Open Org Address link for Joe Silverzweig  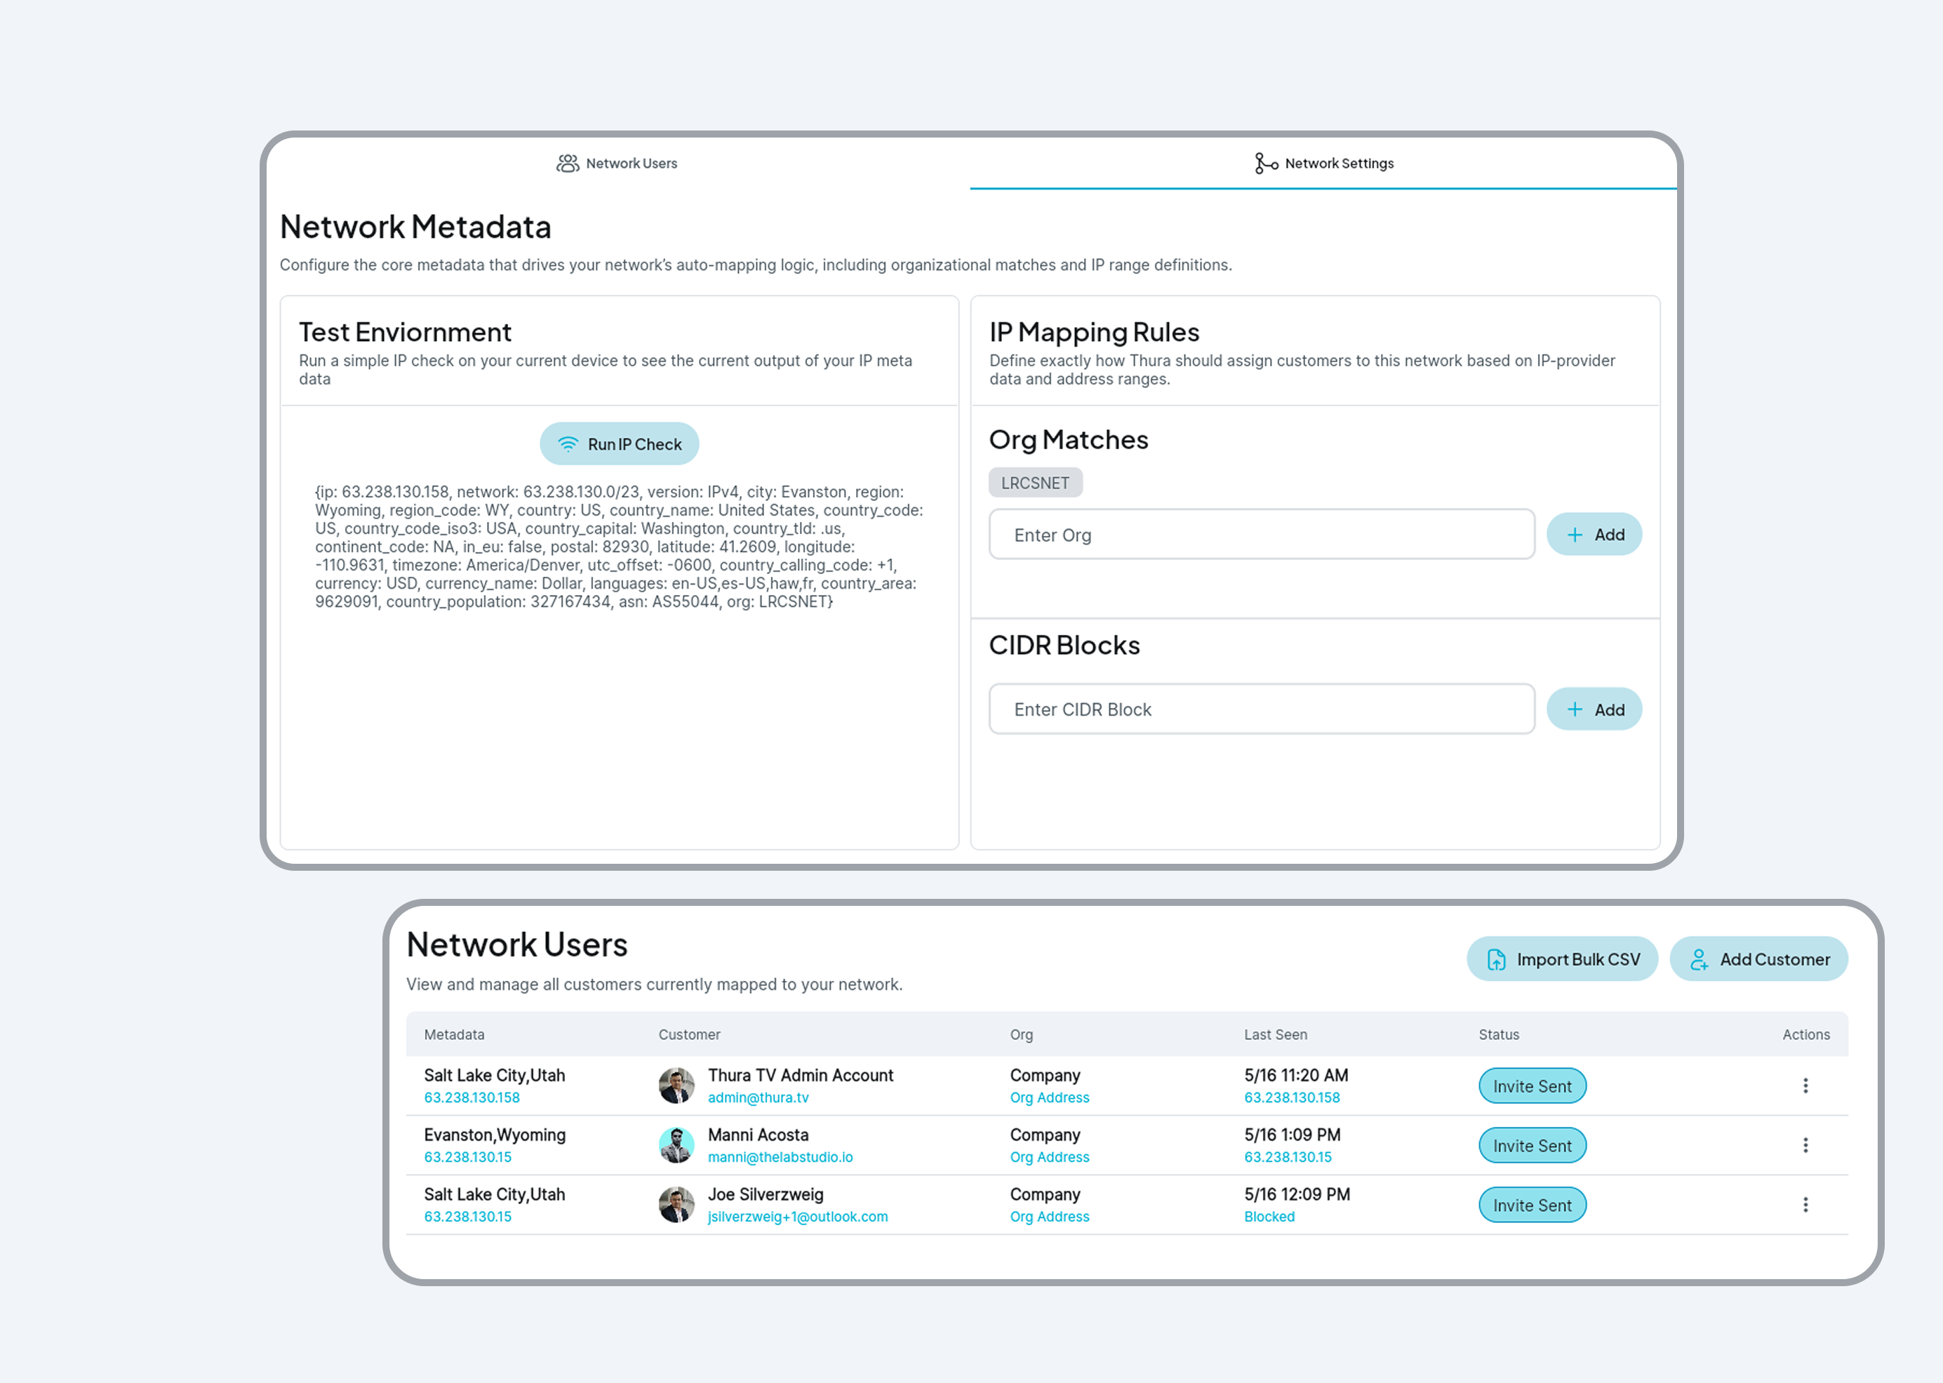coord(1049,1217)
